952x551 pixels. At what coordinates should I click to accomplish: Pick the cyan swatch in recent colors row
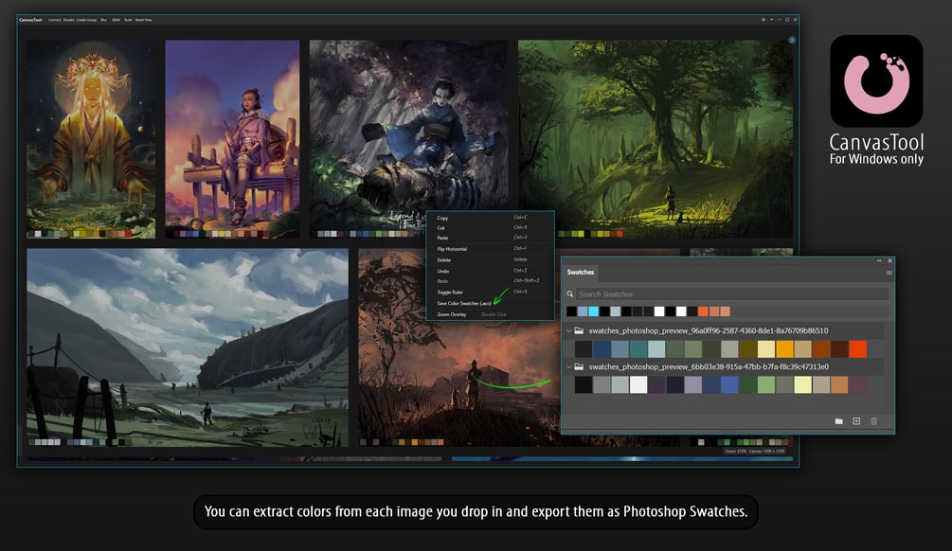(x=594, y=311)
